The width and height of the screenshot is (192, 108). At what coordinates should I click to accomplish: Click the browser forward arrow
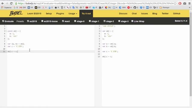(x=7, y=3)
